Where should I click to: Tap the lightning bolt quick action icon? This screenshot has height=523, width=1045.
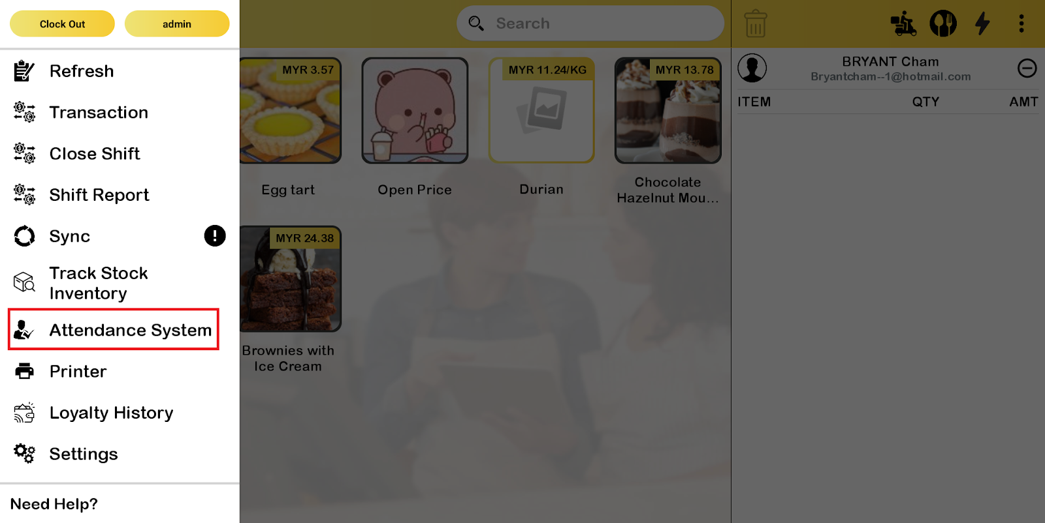pyautogui.click(x=982, y=24)
